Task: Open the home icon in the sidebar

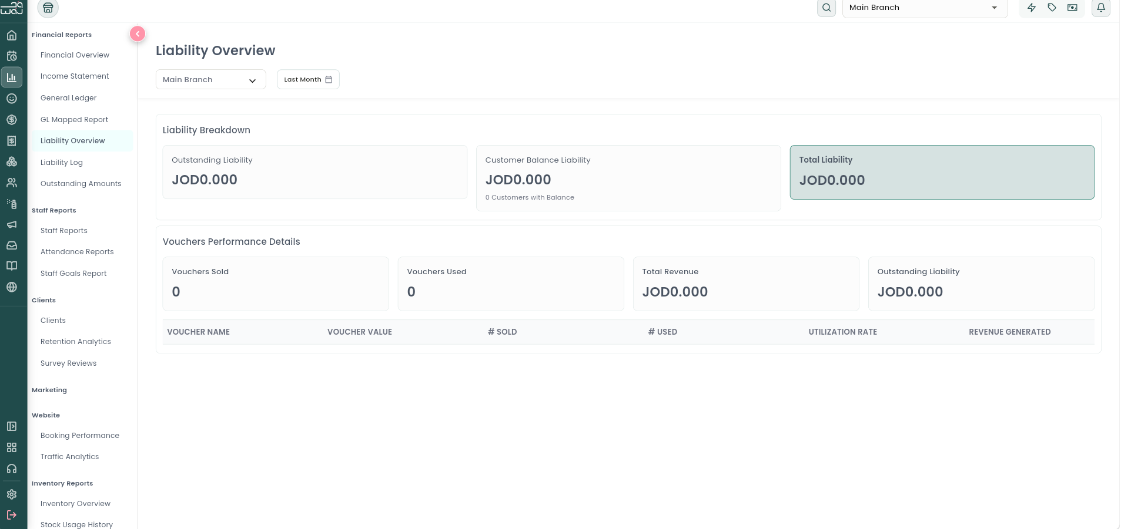Action: coord(12,35)
